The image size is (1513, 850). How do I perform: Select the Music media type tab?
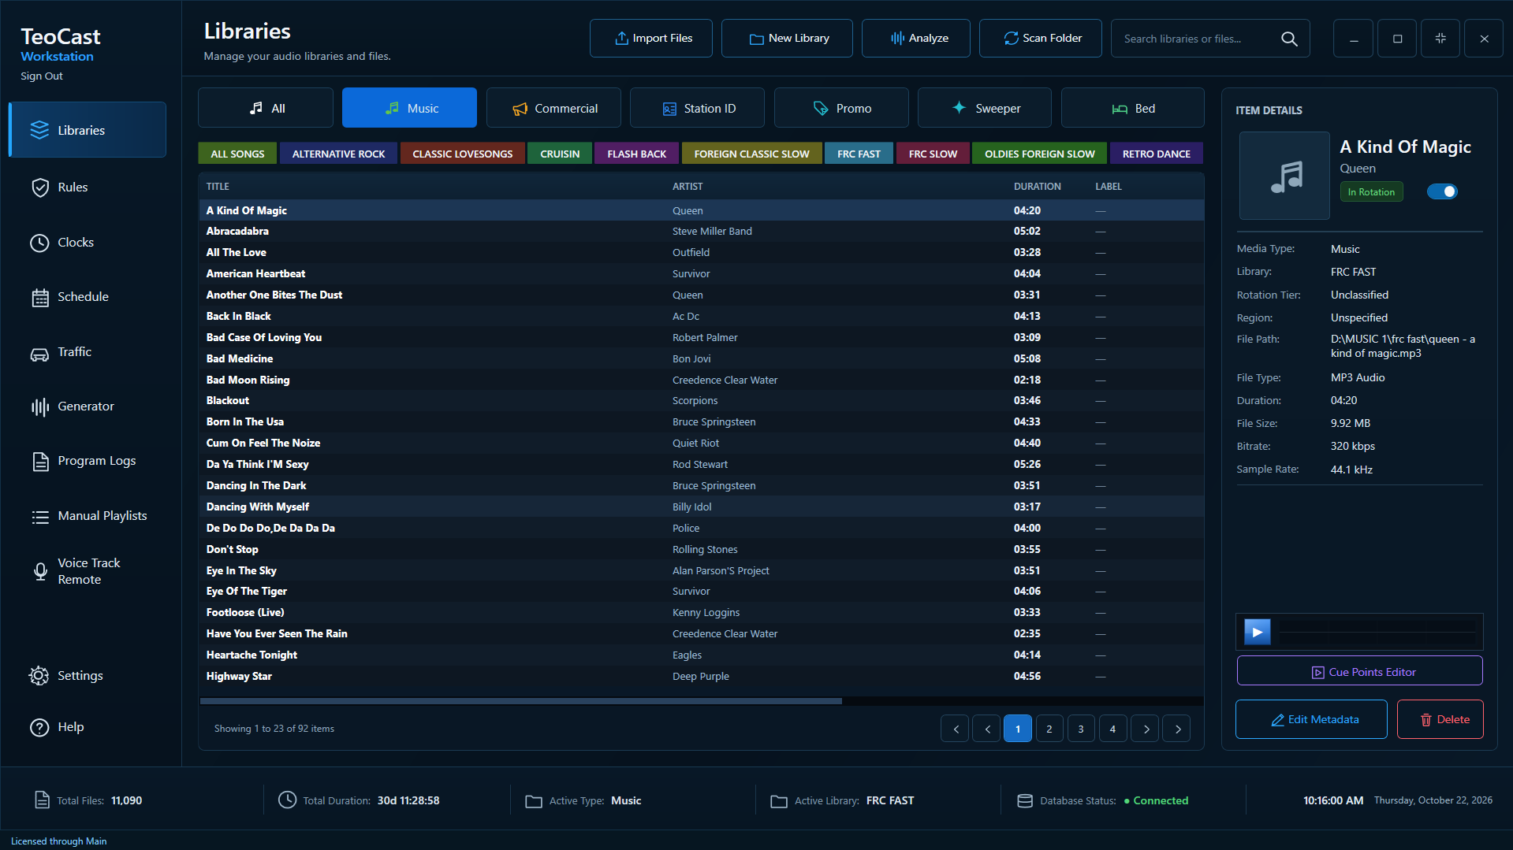409,108
